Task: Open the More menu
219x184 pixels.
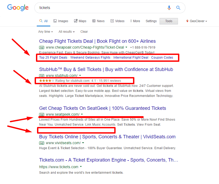Action: tap(135, 21)
